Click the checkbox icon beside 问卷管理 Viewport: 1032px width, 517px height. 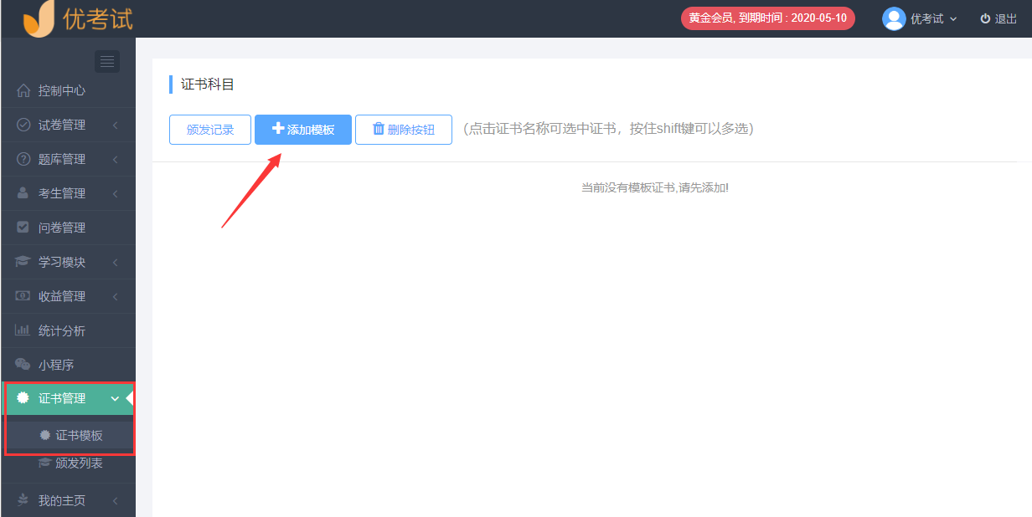23,228
